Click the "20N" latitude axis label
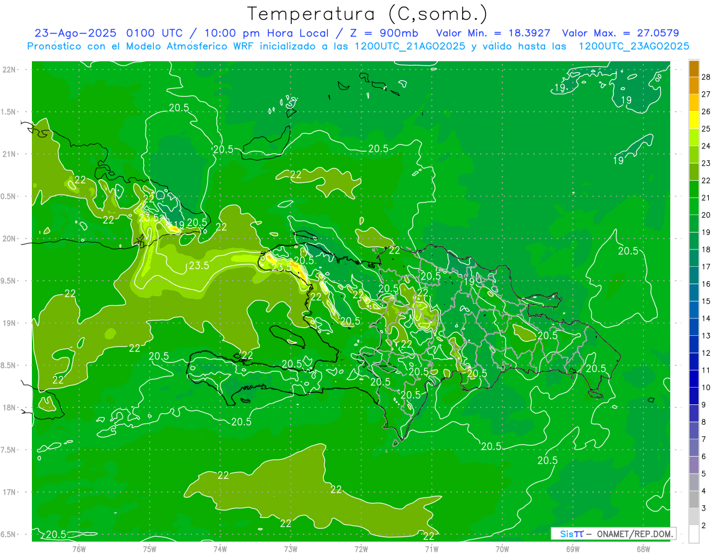This screenshot has height=557, width=722. point(10,239)
